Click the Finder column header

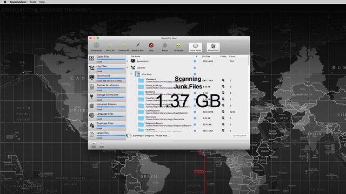pos(223,57)
